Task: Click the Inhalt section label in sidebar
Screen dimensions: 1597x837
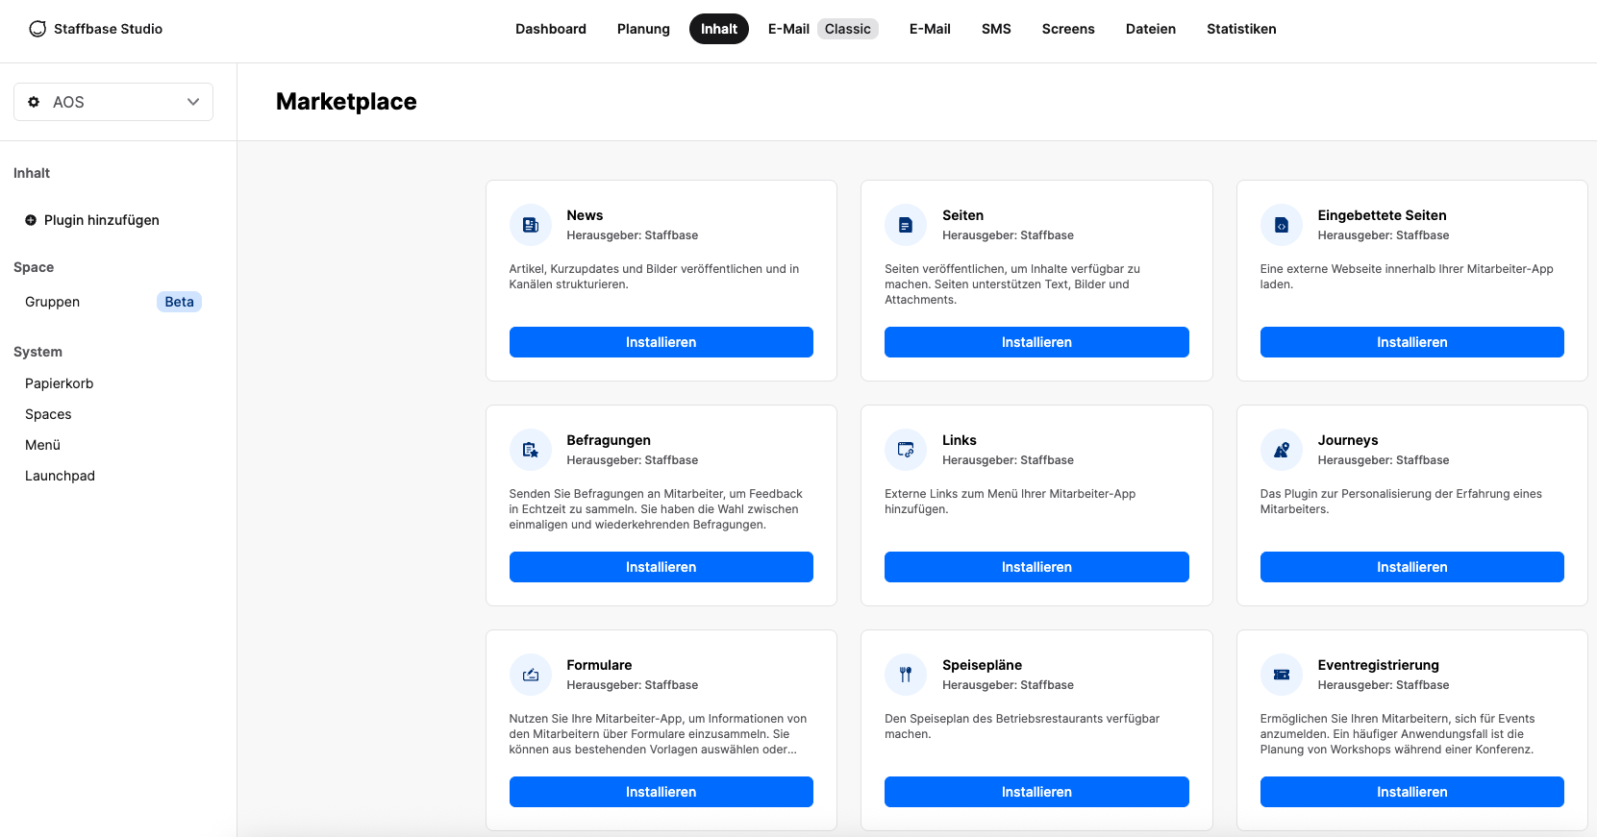Action: [32, 173]
